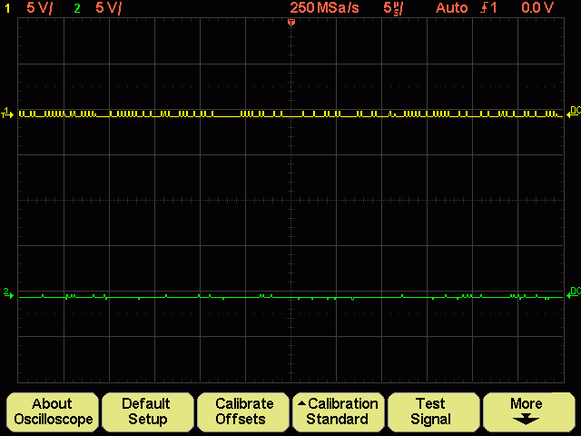Click the 250 MSa/s sample rate readout
This screenshot has height=436, width=581.
pos(325,8)
